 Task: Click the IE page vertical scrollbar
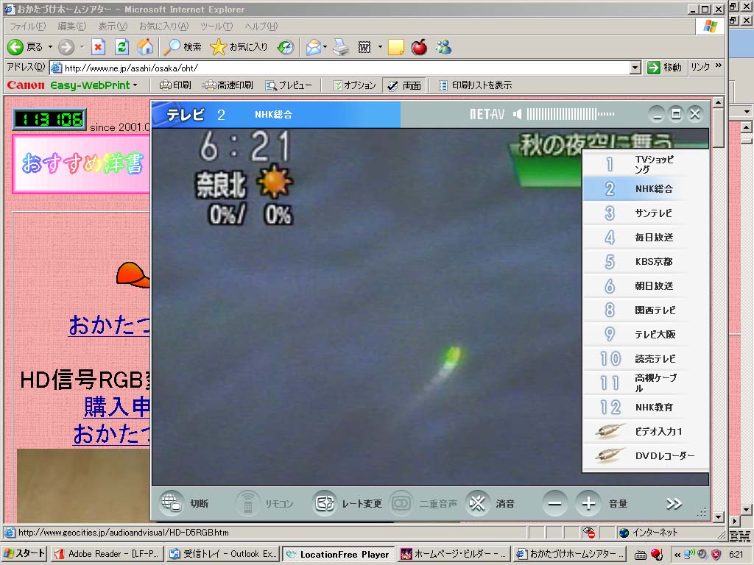click(x=719, y=310)
